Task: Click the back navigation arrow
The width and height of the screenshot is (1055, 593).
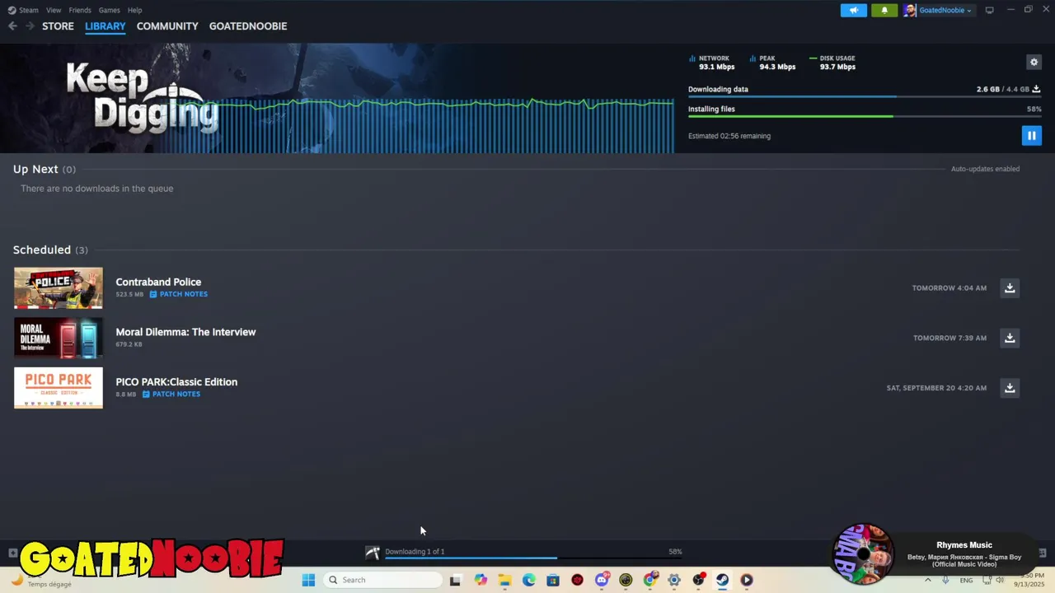Action: pos(12,26)
